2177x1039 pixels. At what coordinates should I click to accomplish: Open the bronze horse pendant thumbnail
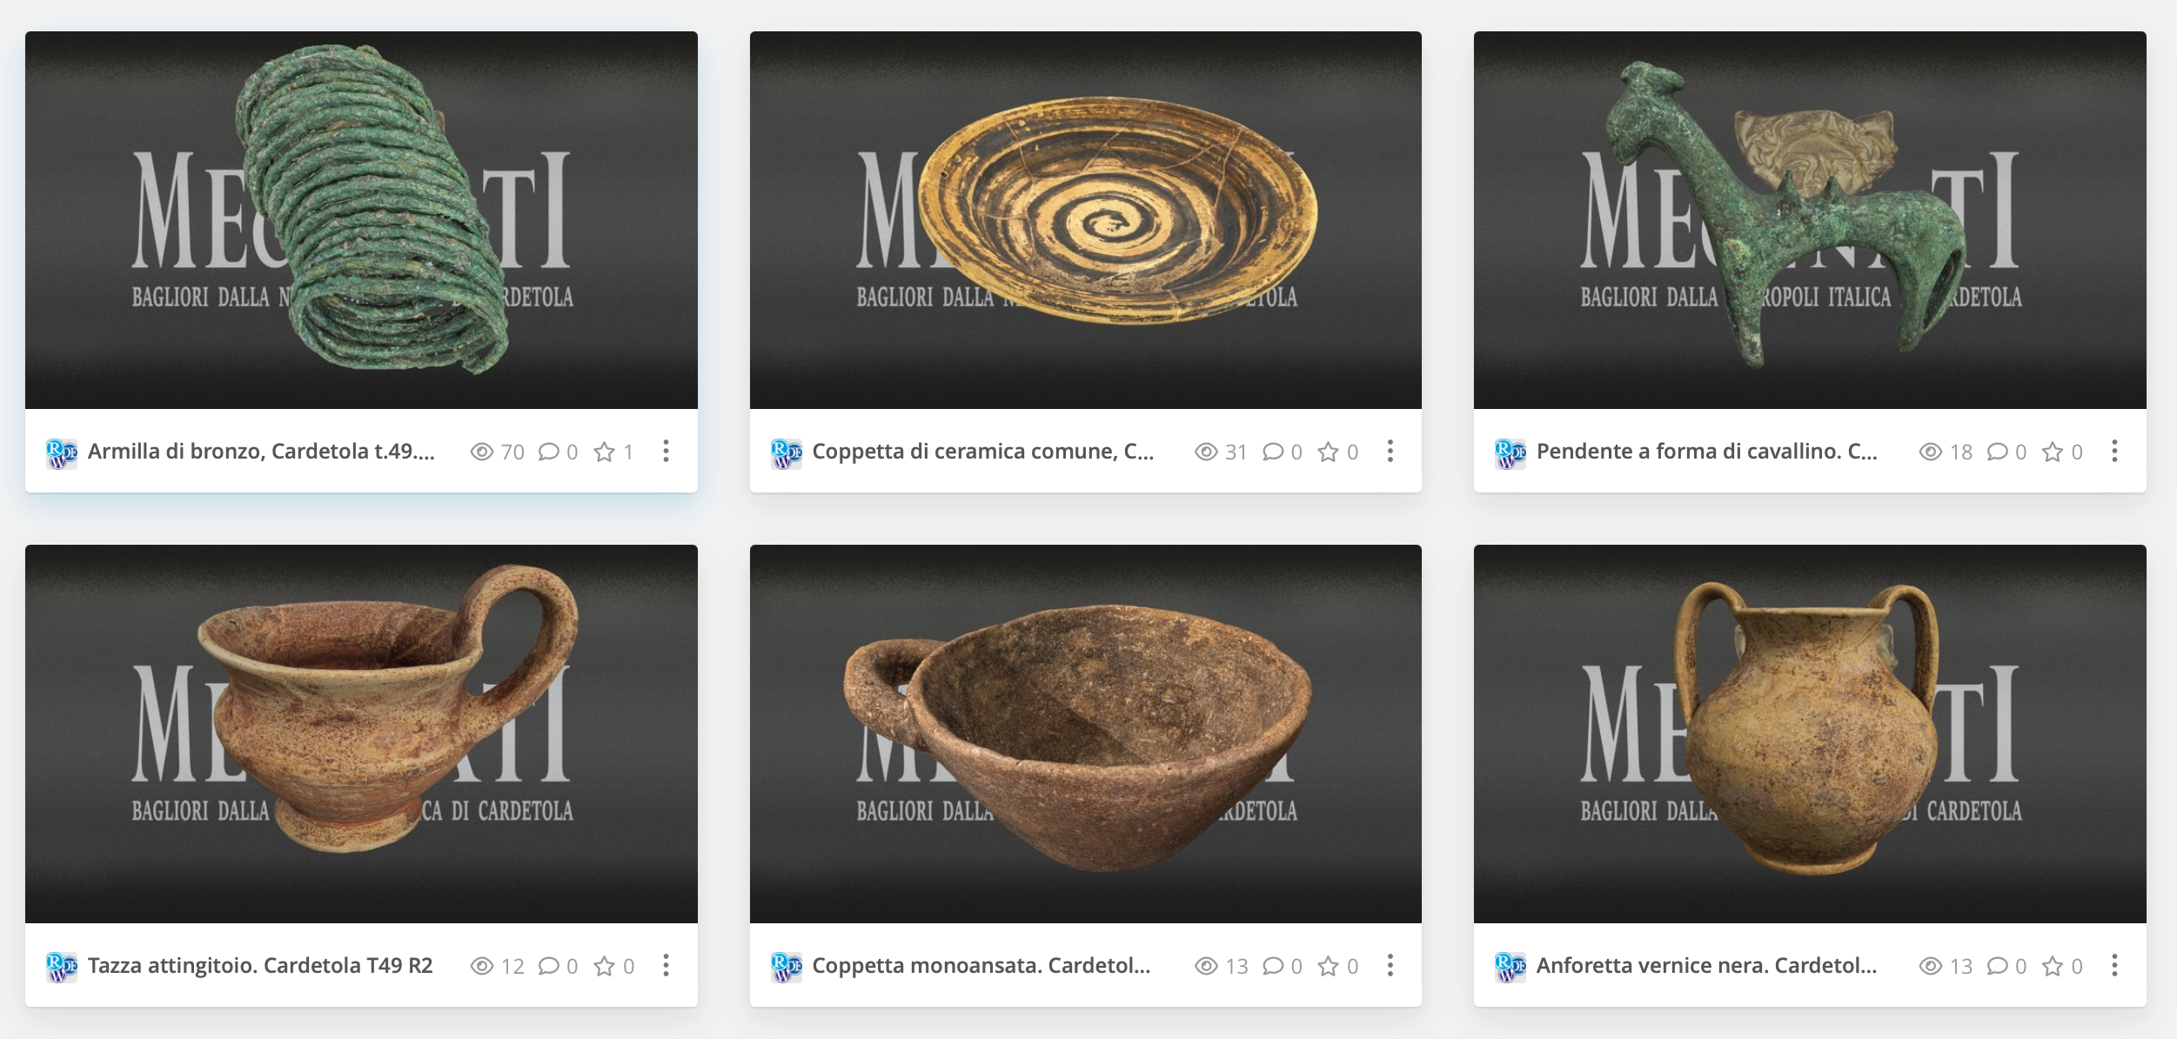point(1810,220)
